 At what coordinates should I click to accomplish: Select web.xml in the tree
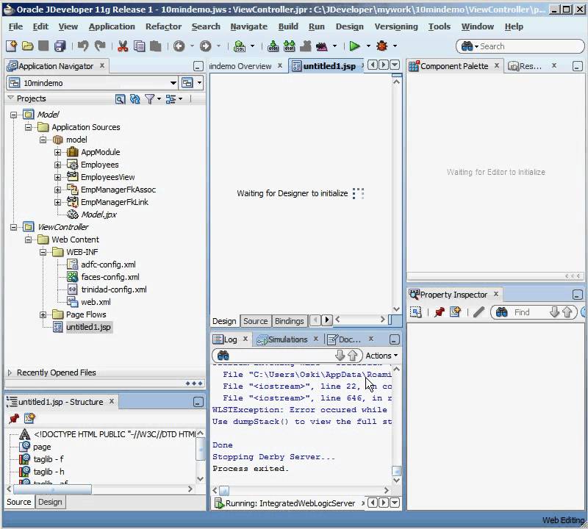tap(96, 302)
